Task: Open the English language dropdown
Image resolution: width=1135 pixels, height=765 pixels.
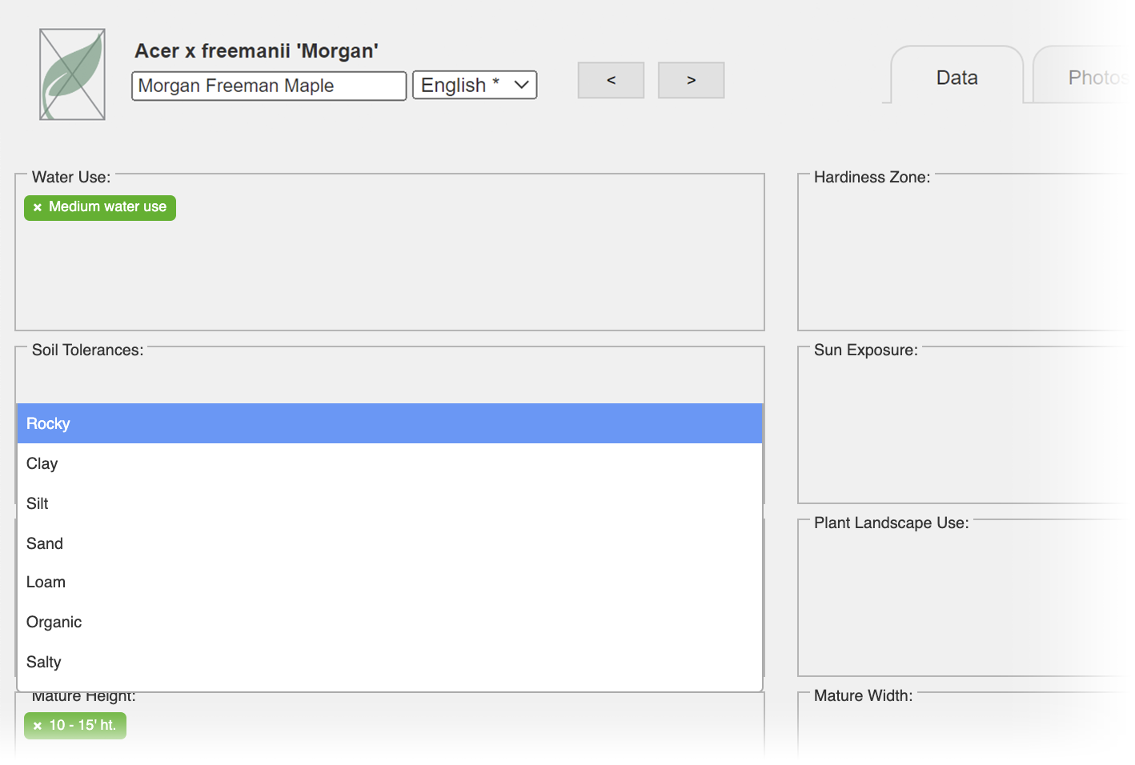Action: click(475, 85)
